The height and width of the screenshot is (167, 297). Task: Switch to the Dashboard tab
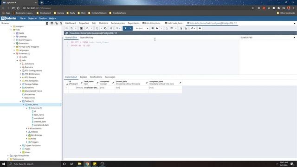coord(71,23)
